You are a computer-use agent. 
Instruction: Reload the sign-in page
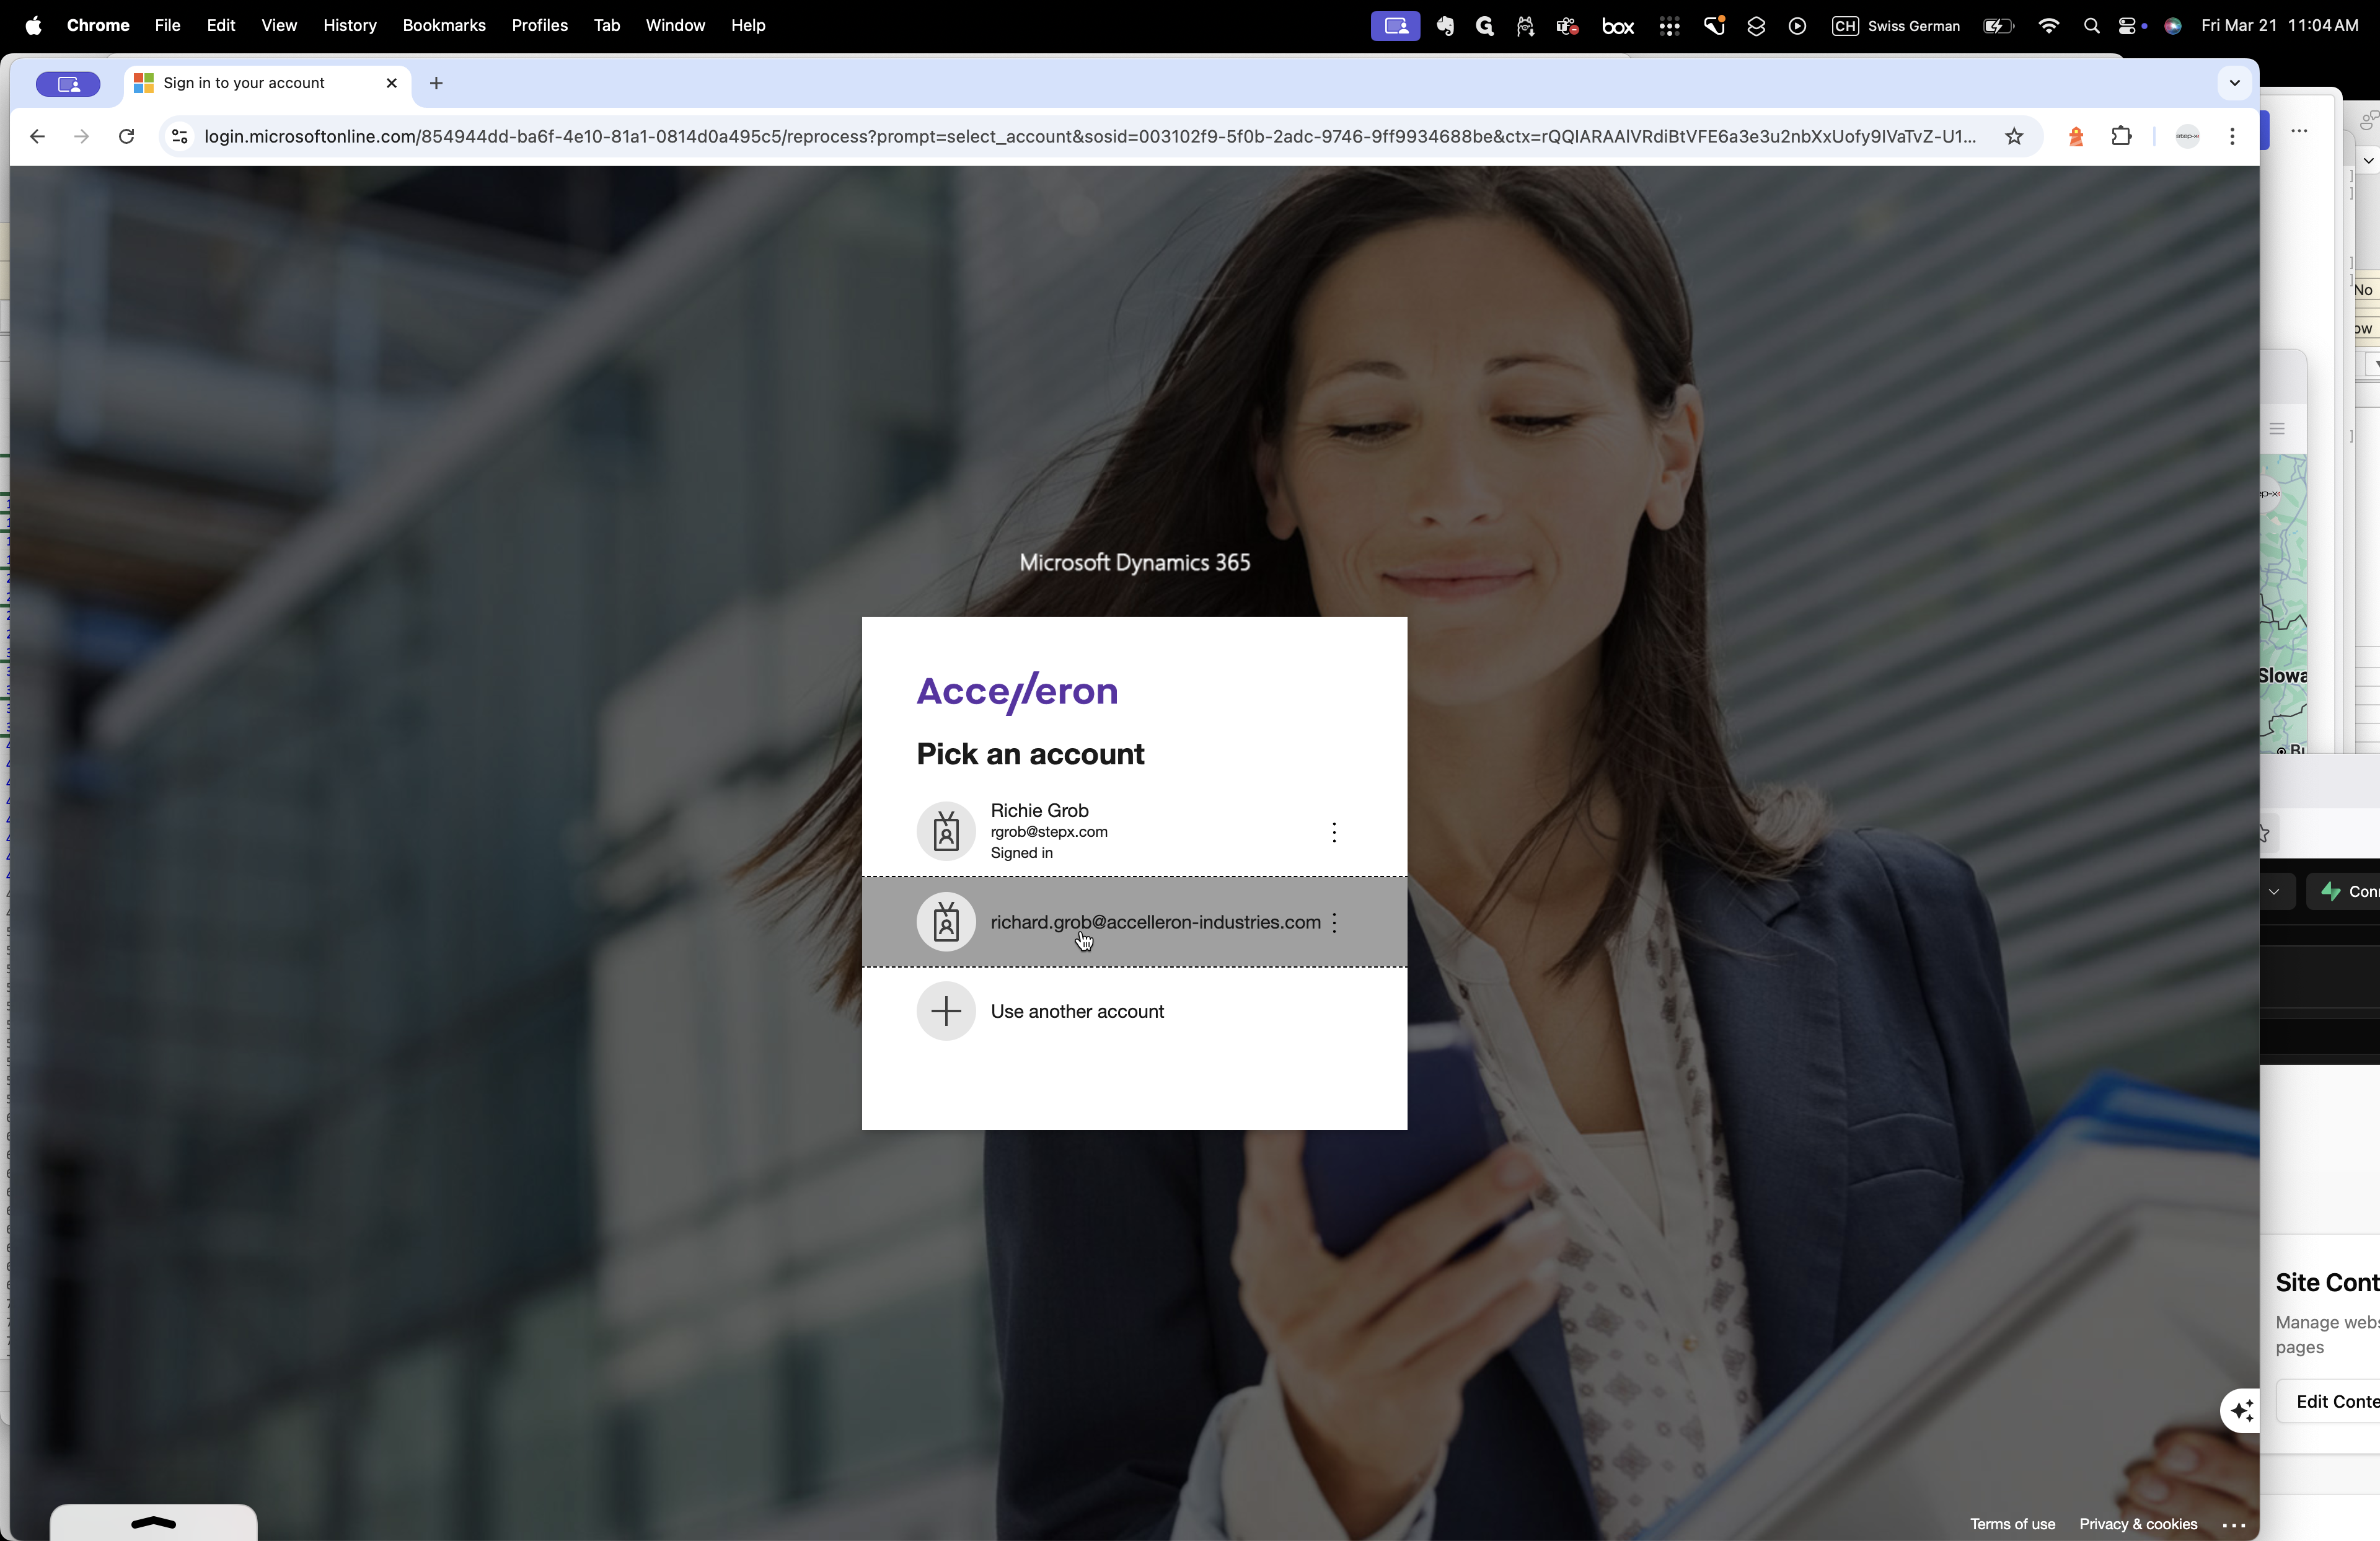click(126, 137)
